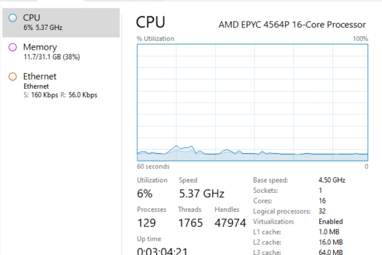
Task: Select the CPU entry in sidebar
Action: 61,23
